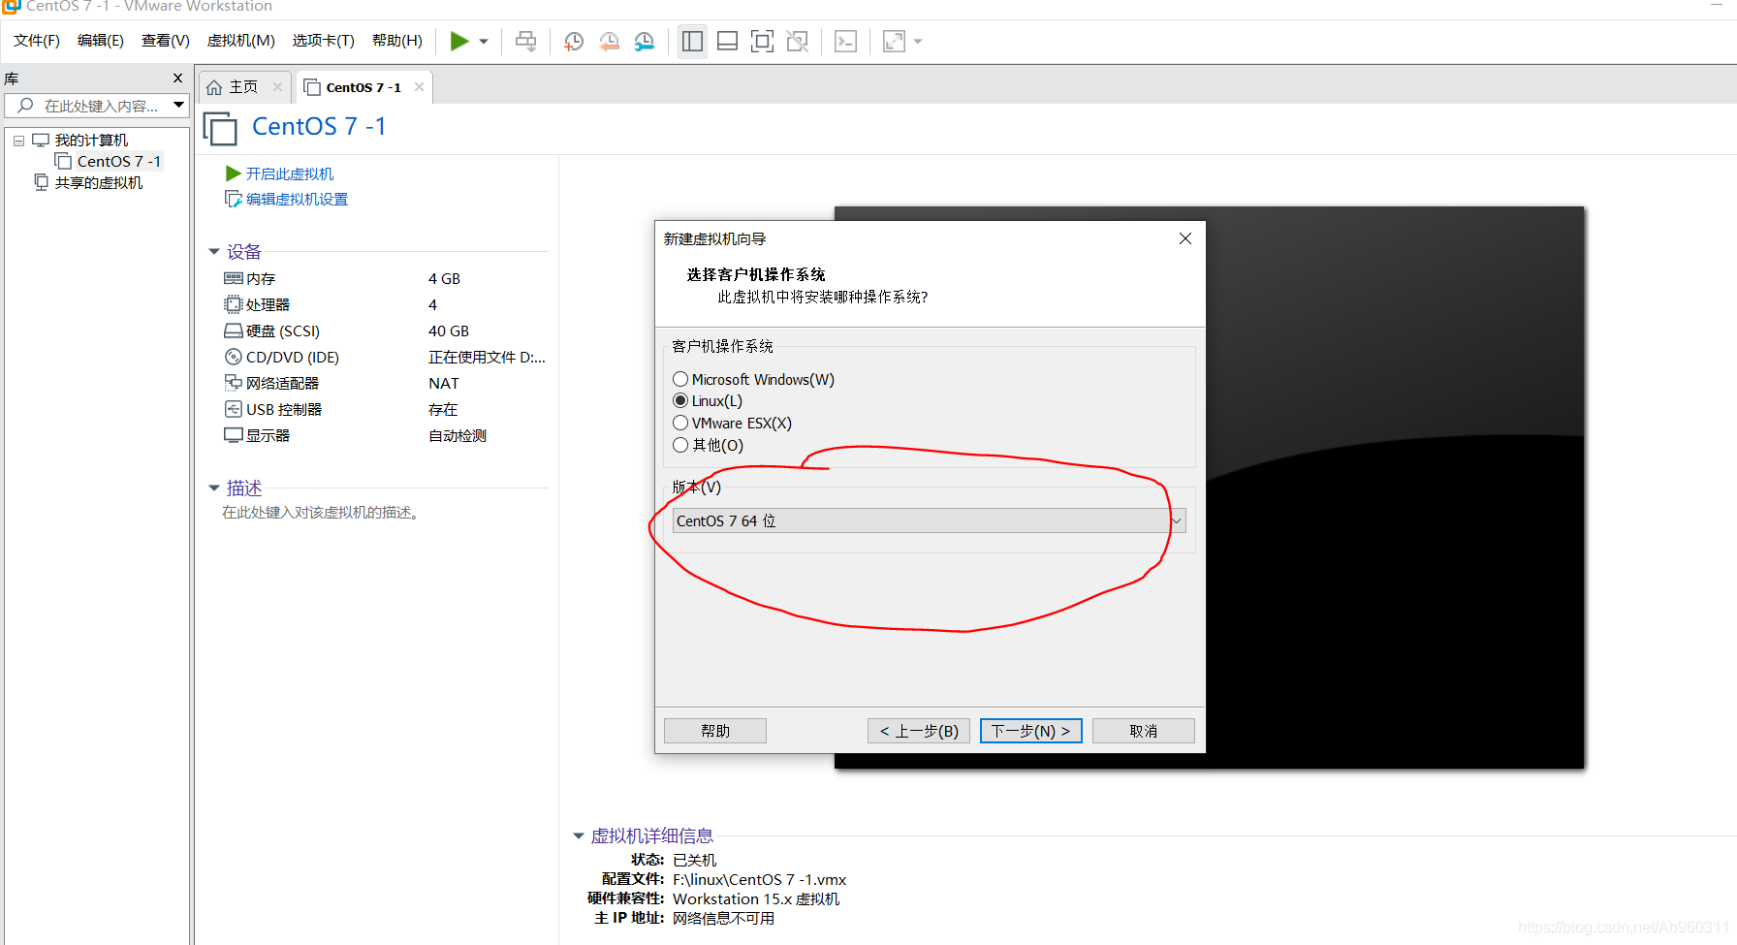This screenshot has width=1737, height=945.
Task: Click the Unity mode icon
Action: click(x=798, y=41)
